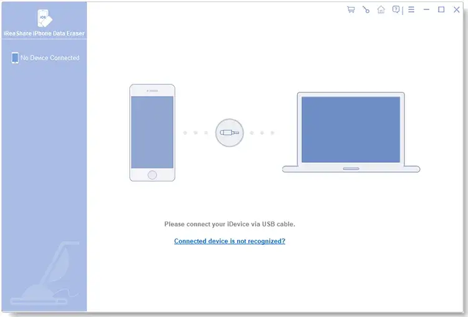Open the hamburger menu in title bar
468x317 pixels.
(x=411, y=10)
